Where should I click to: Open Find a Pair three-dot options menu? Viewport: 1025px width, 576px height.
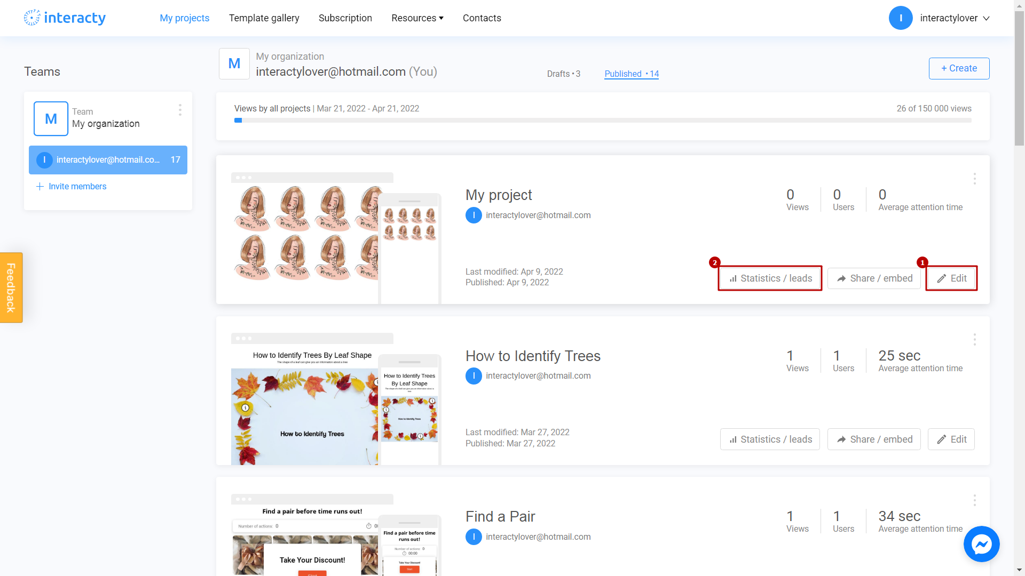tap(974, 500)
